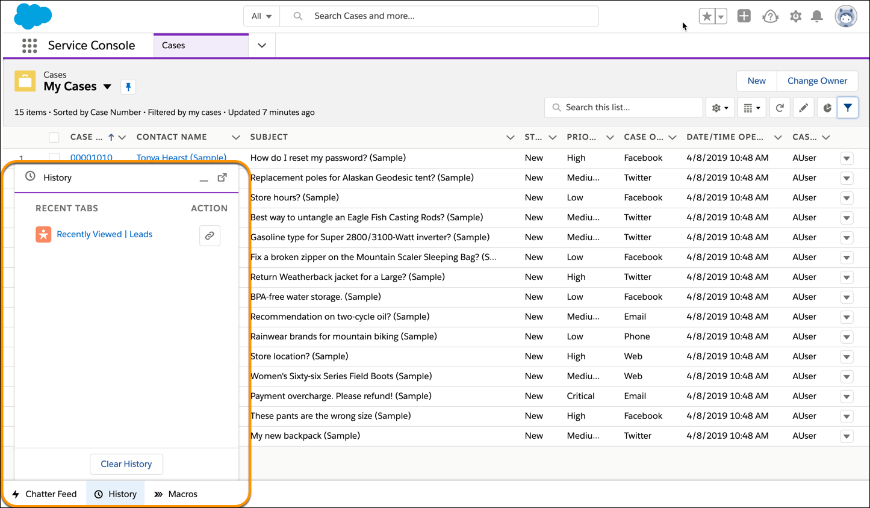Sort by the Case Number column header
The width and height of the screenshot is (870, 508).
pyautogui.click(x=86, y=137)
